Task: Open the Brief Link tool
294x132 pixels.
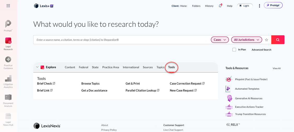Action: click(x=43, y=91)
